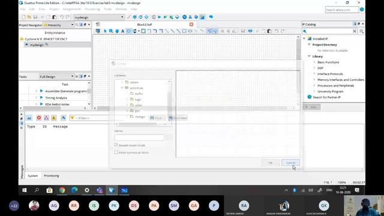Select the logic folder in Libraries tree

pyautogui.click(x=138, y=100)
